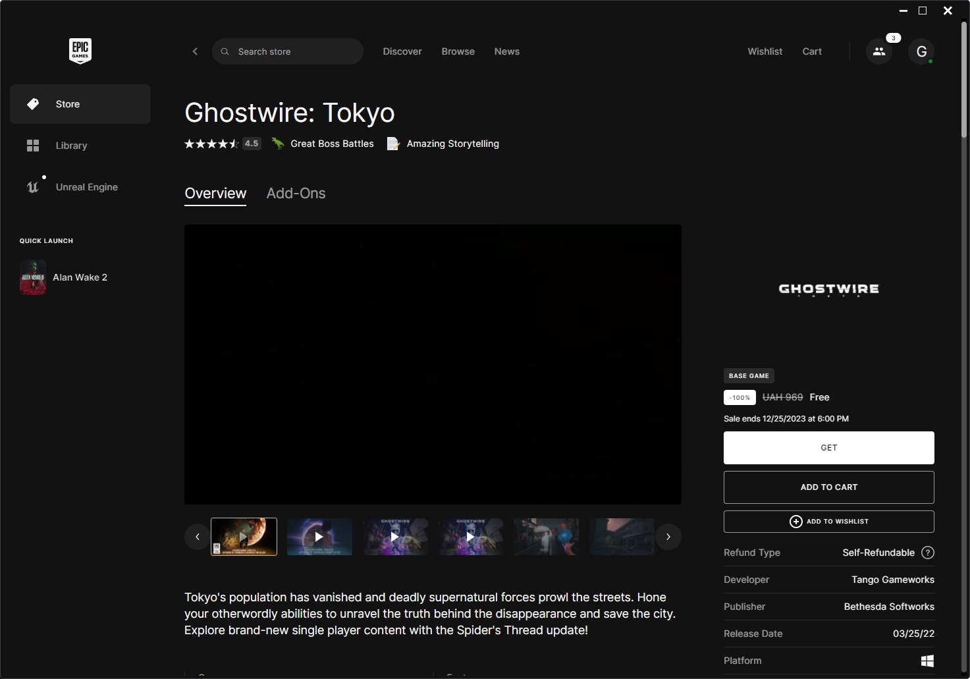Viewport: 970px width, 679px height.
Task: Close the Epic Games Launcher window
Action: pyautogui.click(x=948, y=11)
